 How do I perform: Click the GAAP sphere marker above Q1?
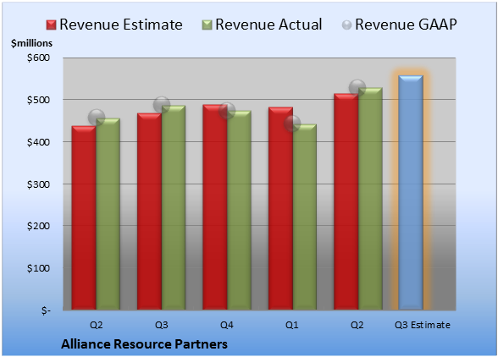click(292, 124)
